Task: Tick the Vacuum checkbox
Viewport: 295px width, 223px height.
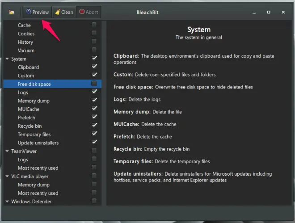Action: (x=94, y=50)
